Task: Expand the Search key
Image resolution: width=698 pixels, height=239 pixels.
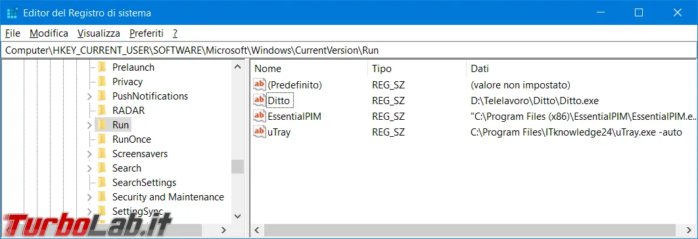Action: [x=89, y=168]
